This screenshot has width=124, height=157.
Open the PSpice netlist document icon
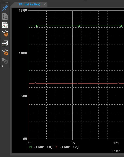point(5,16)
